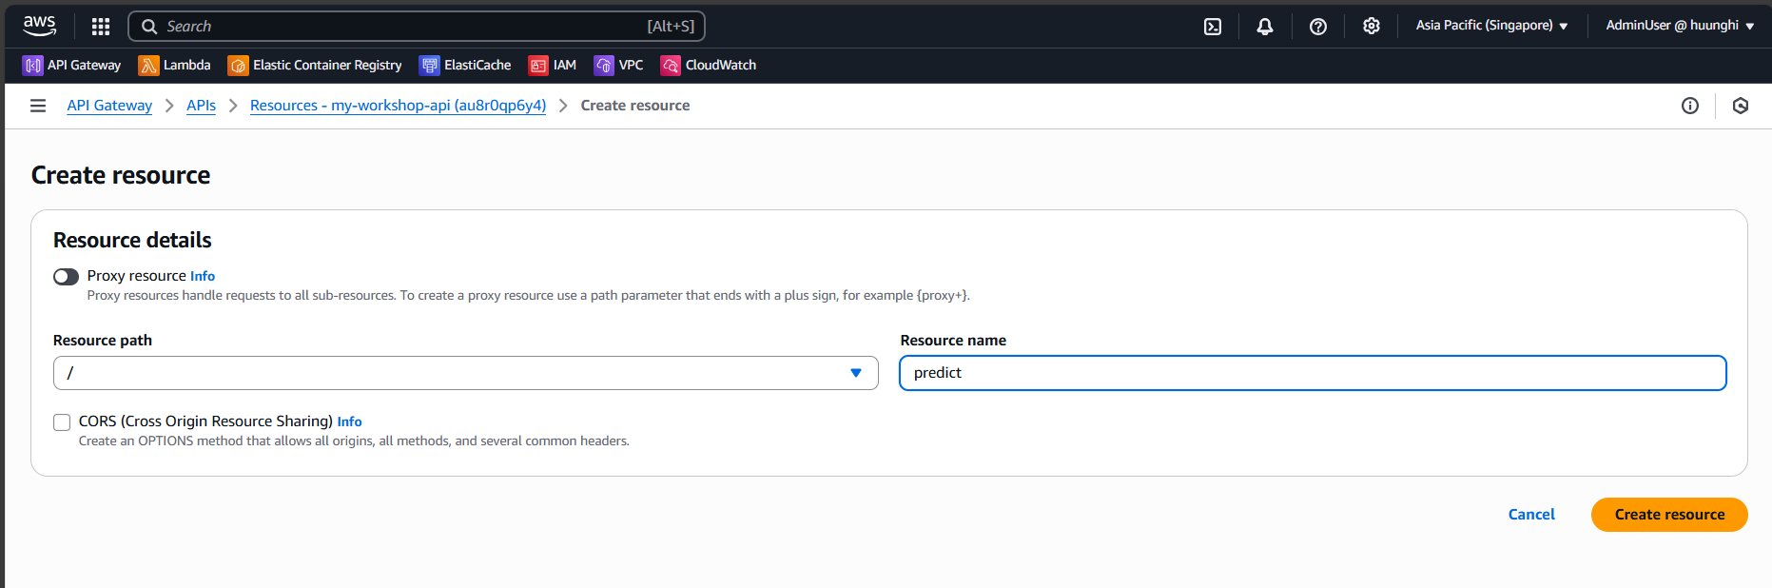Click the Create resource button
This screenshot has height=588, width=1772.
coord(1669,515)
